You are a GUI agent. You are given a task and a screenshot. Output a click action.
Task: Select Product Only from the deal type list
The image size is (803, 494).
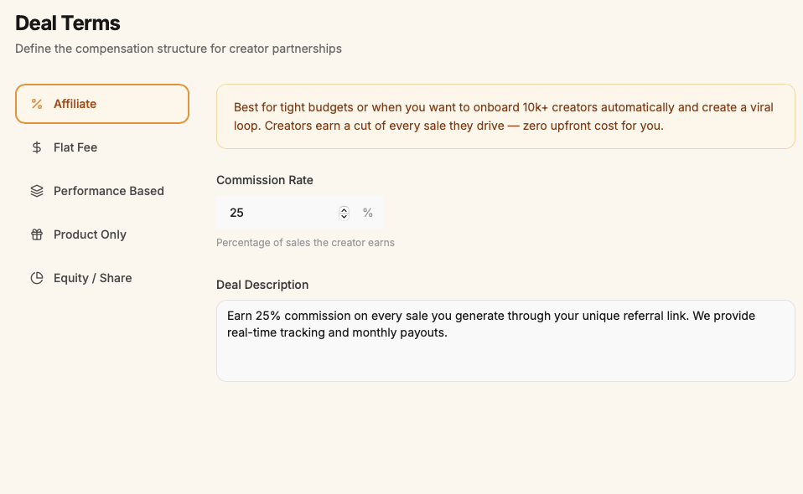click(x=101, y=234)
